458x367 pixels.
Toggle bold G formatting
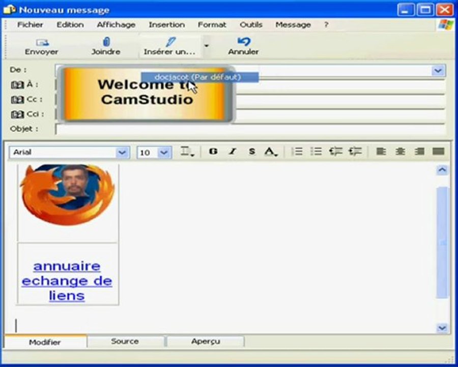(x=213, y=151)
